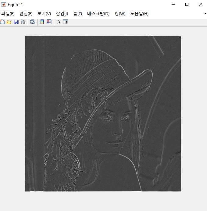Click the Link Plot icon
Image resolution: width=207 pixels, height=211 pixels.
pos(33,22)
